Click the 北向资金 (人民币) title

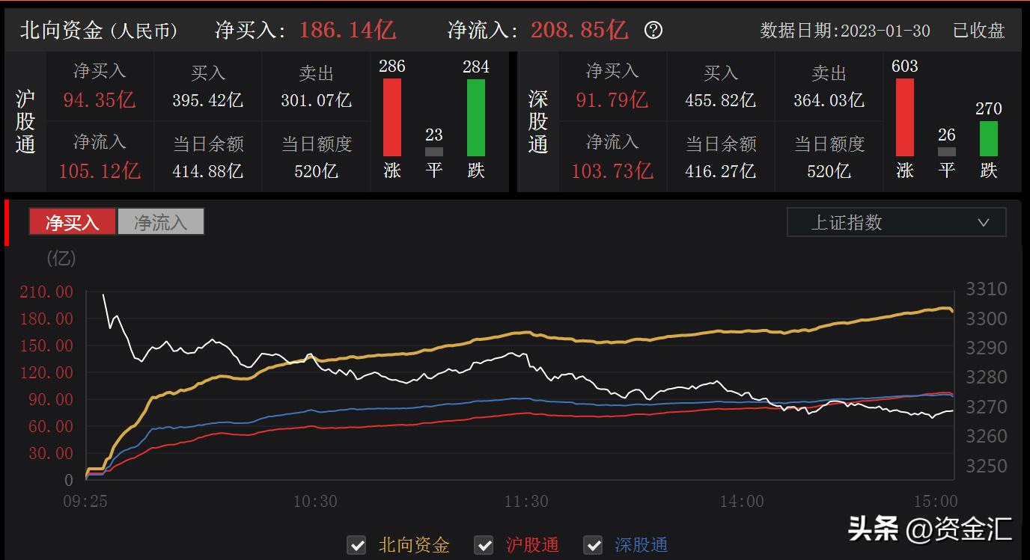click(99, 31)
